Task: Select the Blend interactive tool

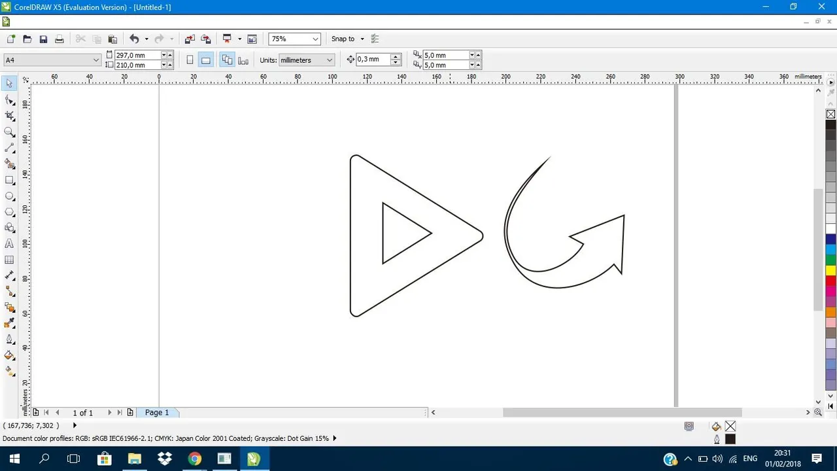Action: tap(9, 307)
